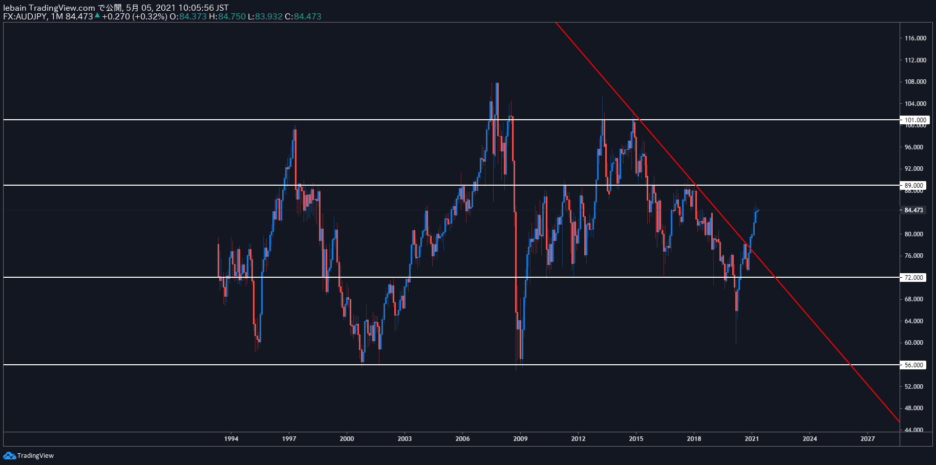
Task: Click the lebain TradingView.com publish header
Action: tap(116, 8)
